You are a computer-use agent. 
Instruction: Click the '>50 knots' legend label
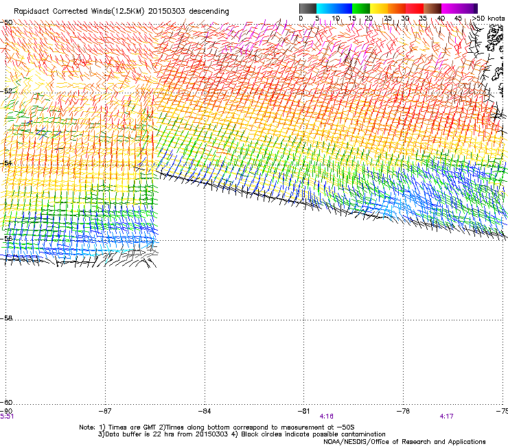pyautogui.click(x=488, y=19)
